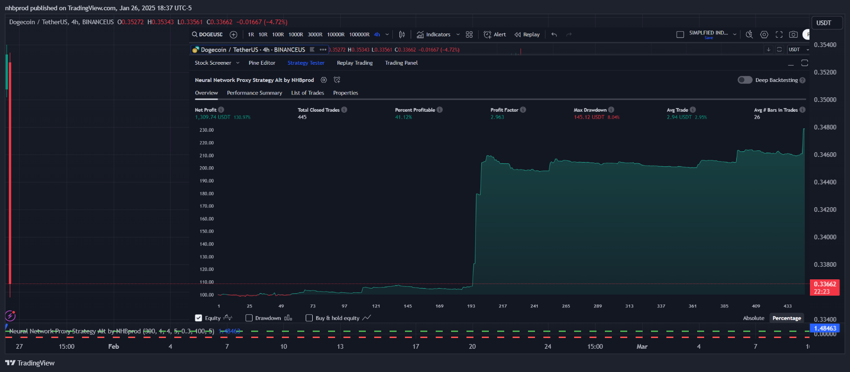Screen dimensions: 850x372
Task: Click the redo arrow icon
Action: pos(569,34)
